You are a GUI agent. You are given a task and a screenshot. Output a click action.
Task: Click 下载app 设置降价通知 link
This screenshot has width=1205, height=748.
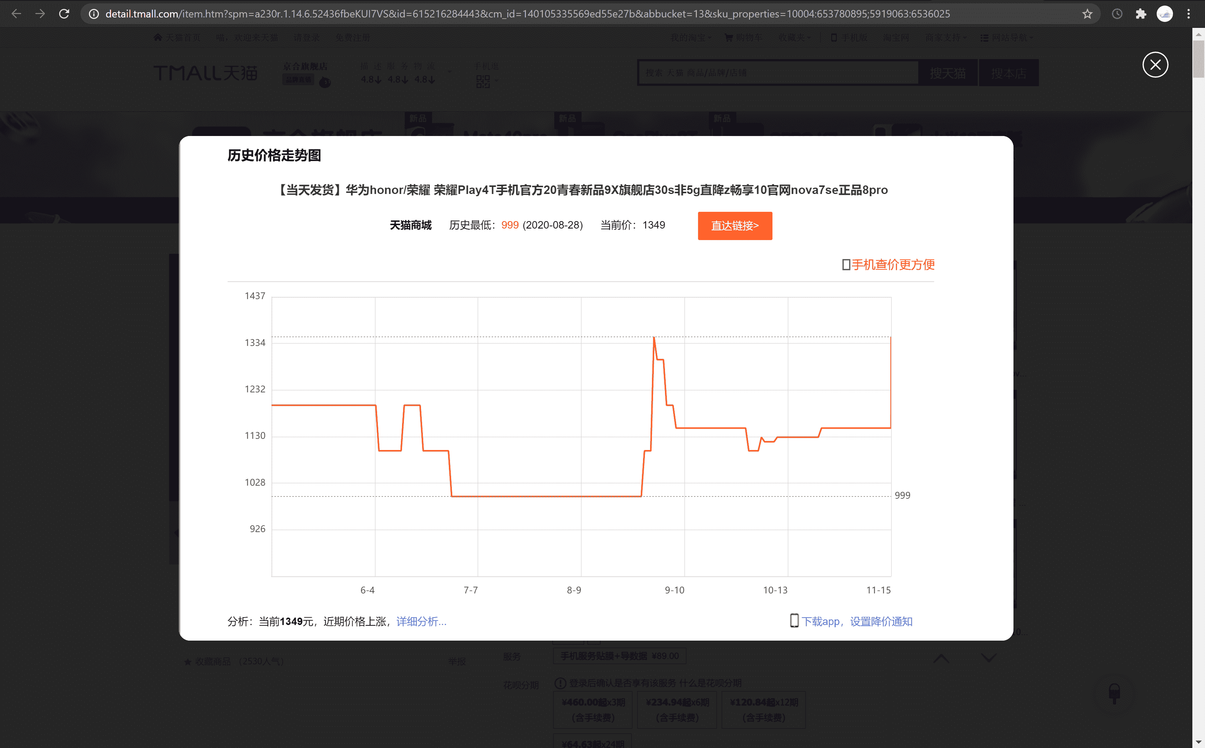pyautogui.click(x=857, y=621)
